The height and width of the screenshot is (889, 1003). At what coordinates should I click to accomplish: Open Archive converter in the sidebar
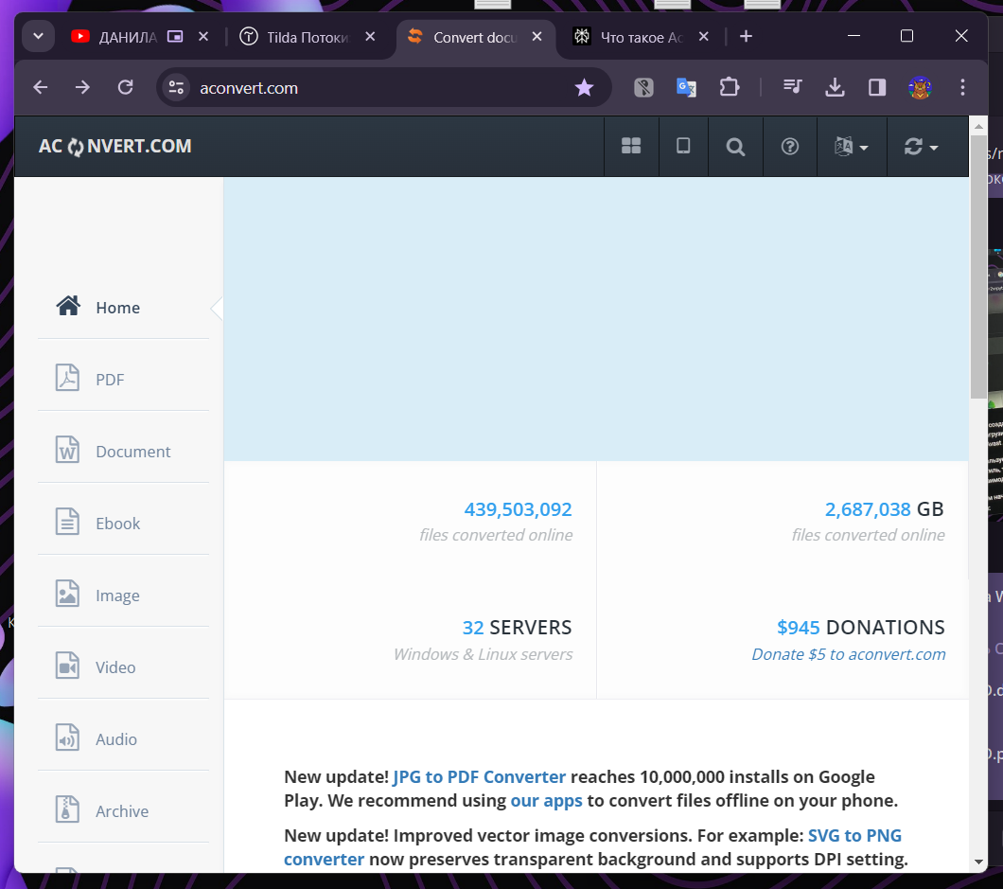click(123, 811)
